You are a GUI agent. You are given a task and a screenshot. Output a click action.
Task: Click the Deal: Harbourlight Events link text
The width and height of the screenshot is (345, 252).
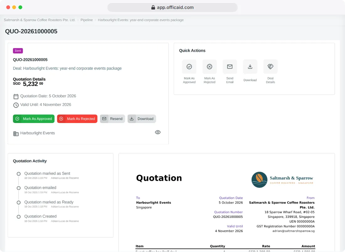click(67, 68)
